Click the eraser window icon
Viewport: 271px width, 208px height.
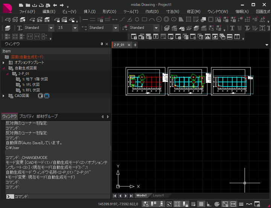click(215, 36)
